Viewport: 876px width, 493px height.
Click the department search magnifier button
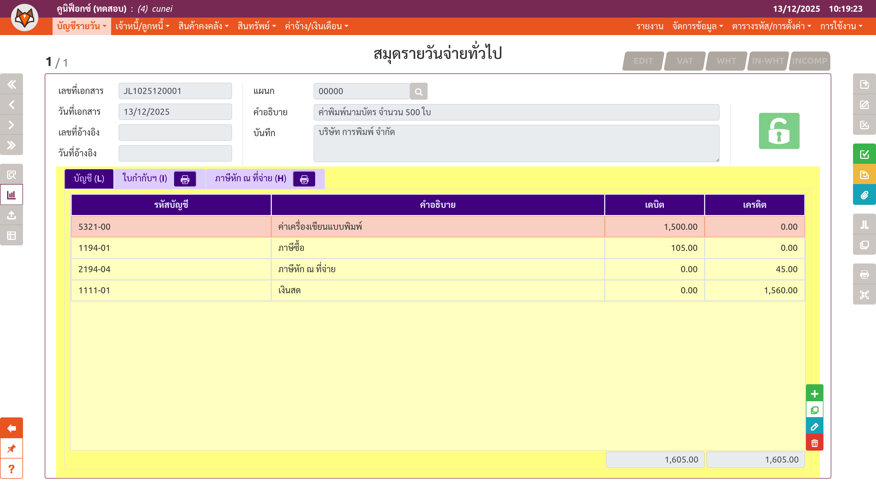[418, 91]
